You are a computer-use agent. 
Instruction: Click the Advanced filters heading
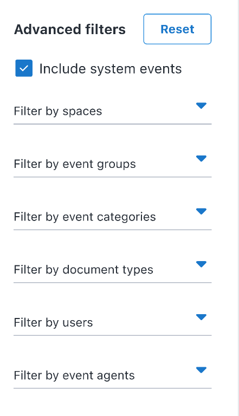70,29
